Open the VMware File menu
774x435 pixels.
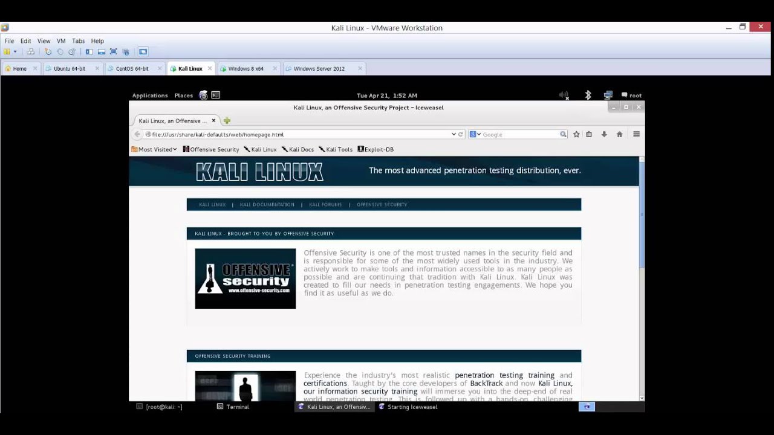coord(10,41)
